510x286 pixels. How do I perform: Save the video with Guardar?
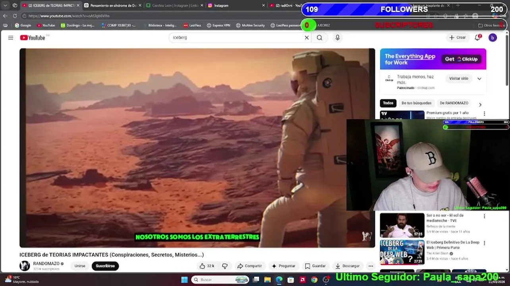pyautogui.click(x=315, y=266)
